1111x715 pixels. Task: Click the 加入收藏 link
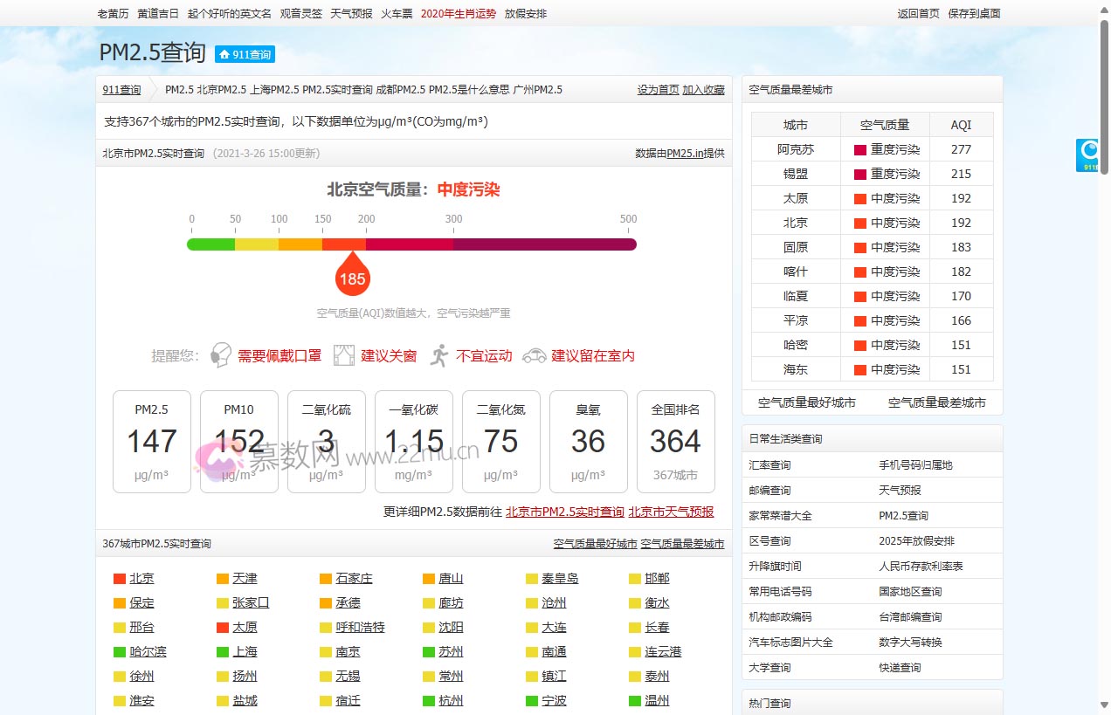[705, 89]
